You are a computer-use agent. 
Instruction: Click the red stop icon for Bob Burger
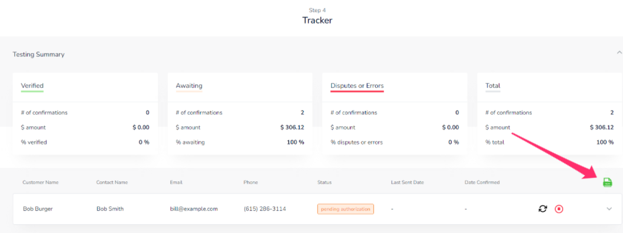tap(559, 208)
